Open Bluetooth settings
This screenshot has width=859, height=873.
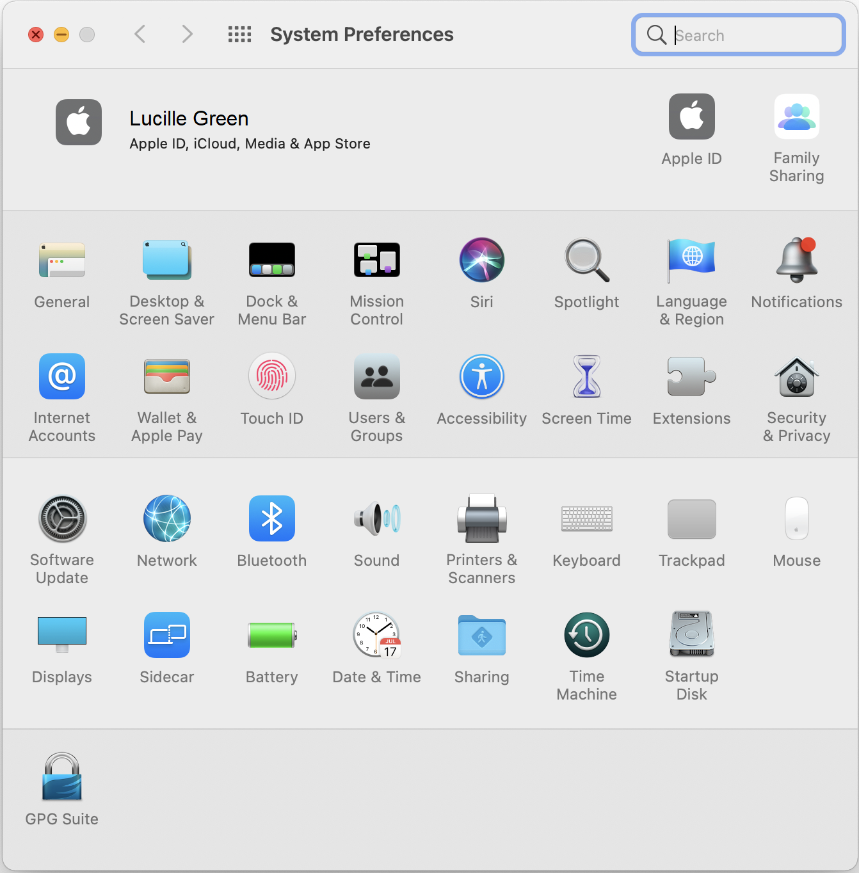pos(272,518)
